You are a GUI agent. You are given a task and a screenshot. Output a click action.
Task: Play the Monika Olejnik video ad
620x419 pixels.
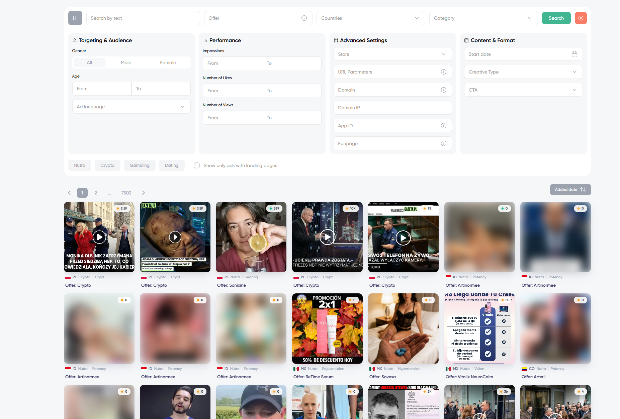[x=99, y=237]
